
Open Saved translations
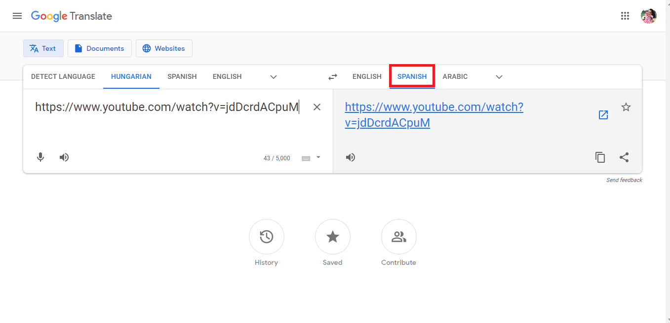[333, 237]
